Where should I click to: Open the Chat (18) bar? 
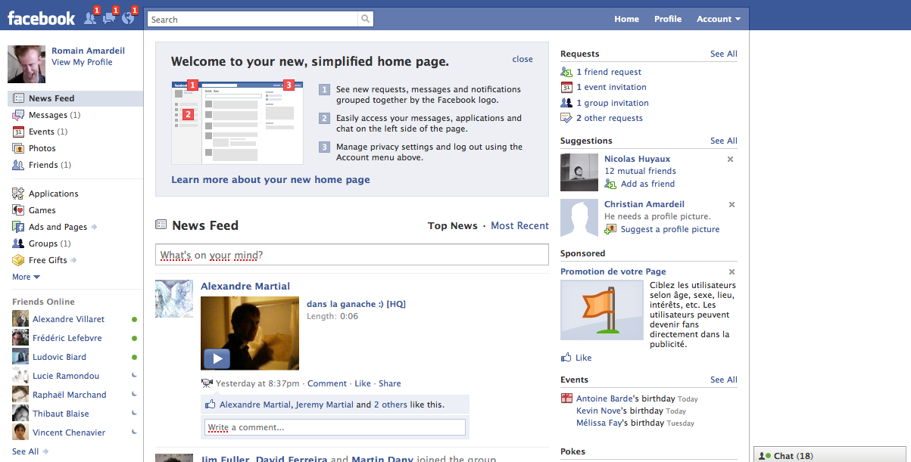[x=832, y=455]
